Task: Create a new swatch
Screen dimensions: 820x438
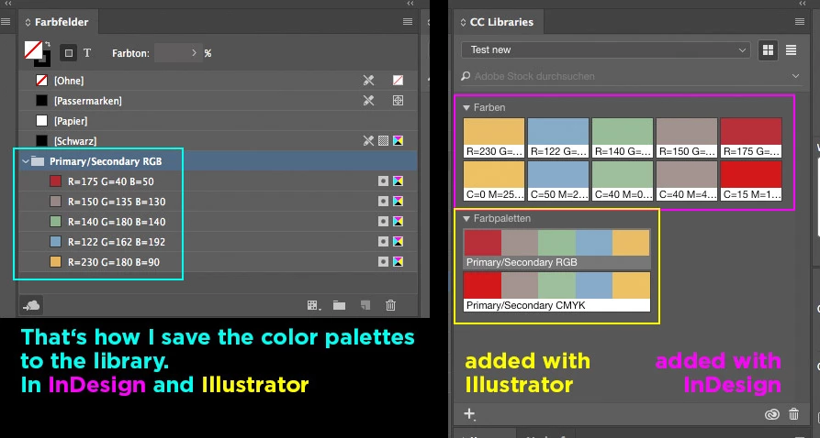Action: tap(365, 305)
